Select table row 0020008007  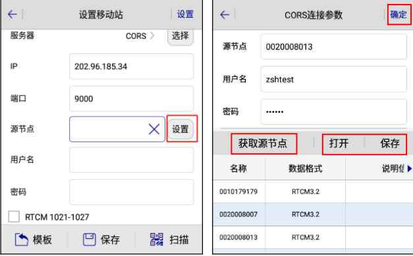(x=313, y=215)
